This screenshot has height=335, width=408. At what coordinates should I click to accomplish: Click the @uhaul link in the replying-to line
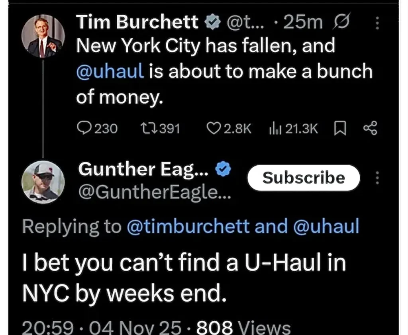[x=326, y=226]
